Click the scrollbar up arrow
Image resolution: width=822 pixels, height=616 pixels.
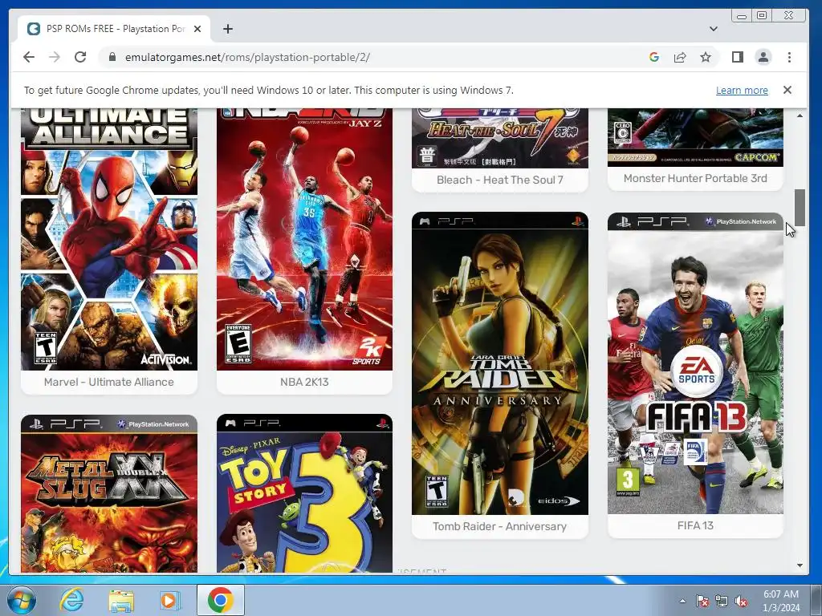800,115
